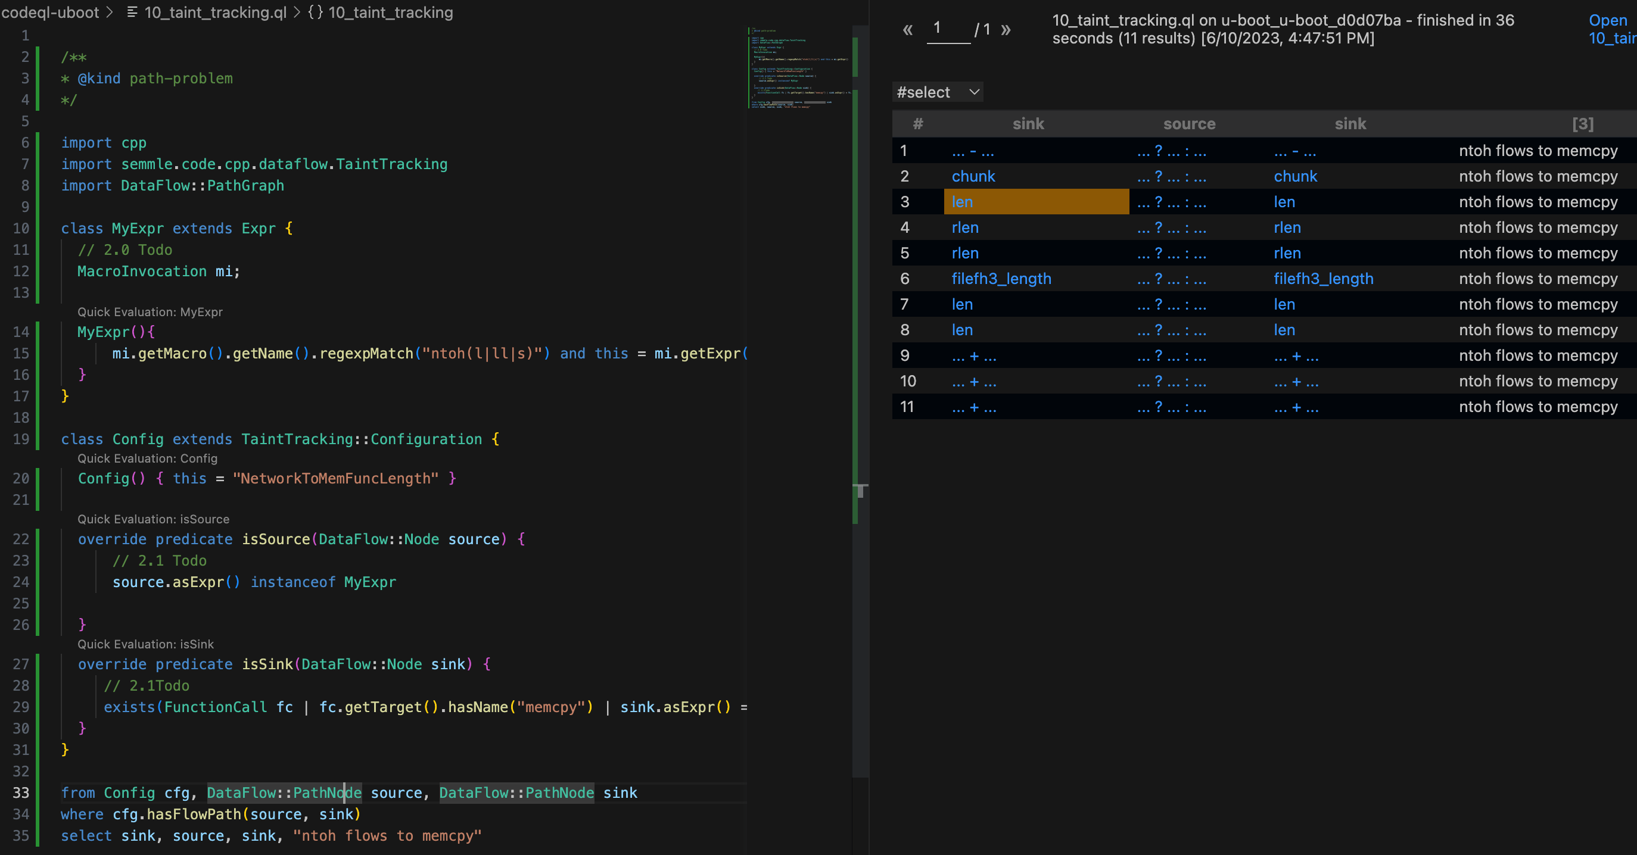1637x855 pixels.
Task: Click TaintTracking::Configuration on line 19
Action: (x=362, y=439)
